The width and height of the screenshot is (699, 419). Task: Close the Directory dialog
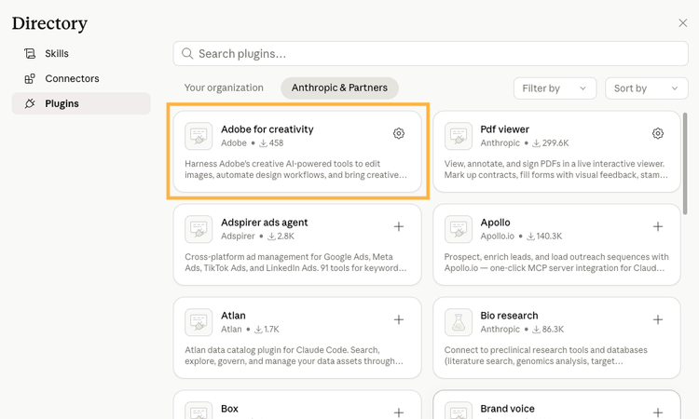(682, 23)
